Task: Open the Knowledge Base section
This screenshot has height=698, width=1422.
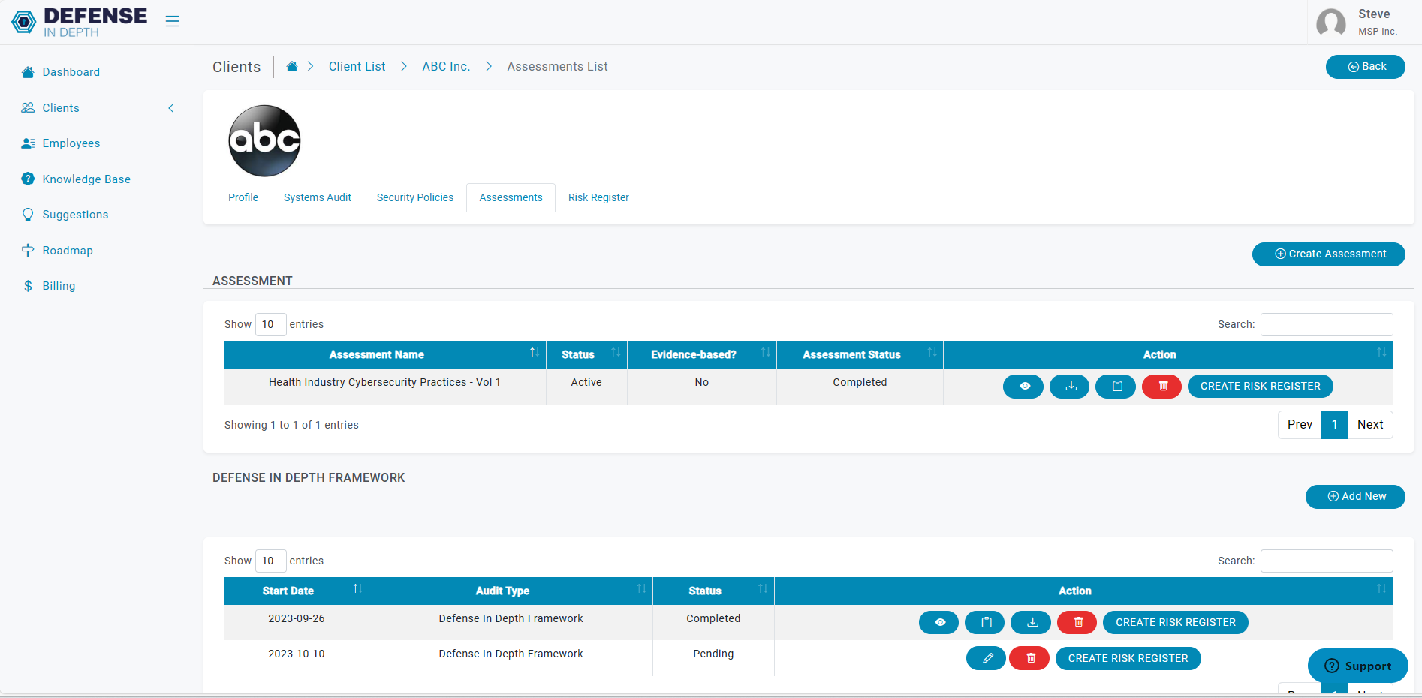Action: (85, 179)
